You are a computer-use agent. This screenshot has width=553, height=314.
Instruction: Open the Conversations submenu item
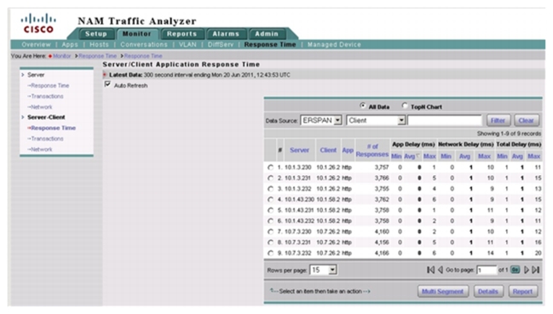pyautogui.click(x=144, y=45)
